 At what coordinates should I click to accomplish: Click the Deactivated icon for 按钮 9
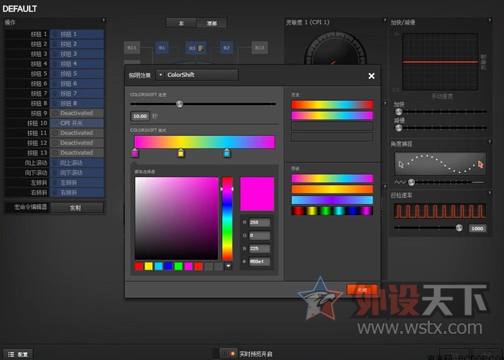point(54,113)
